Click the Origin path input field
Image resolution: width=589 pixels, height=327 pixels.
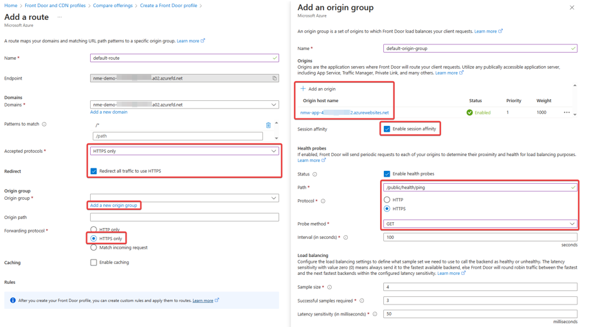click(x=185, y=217)
